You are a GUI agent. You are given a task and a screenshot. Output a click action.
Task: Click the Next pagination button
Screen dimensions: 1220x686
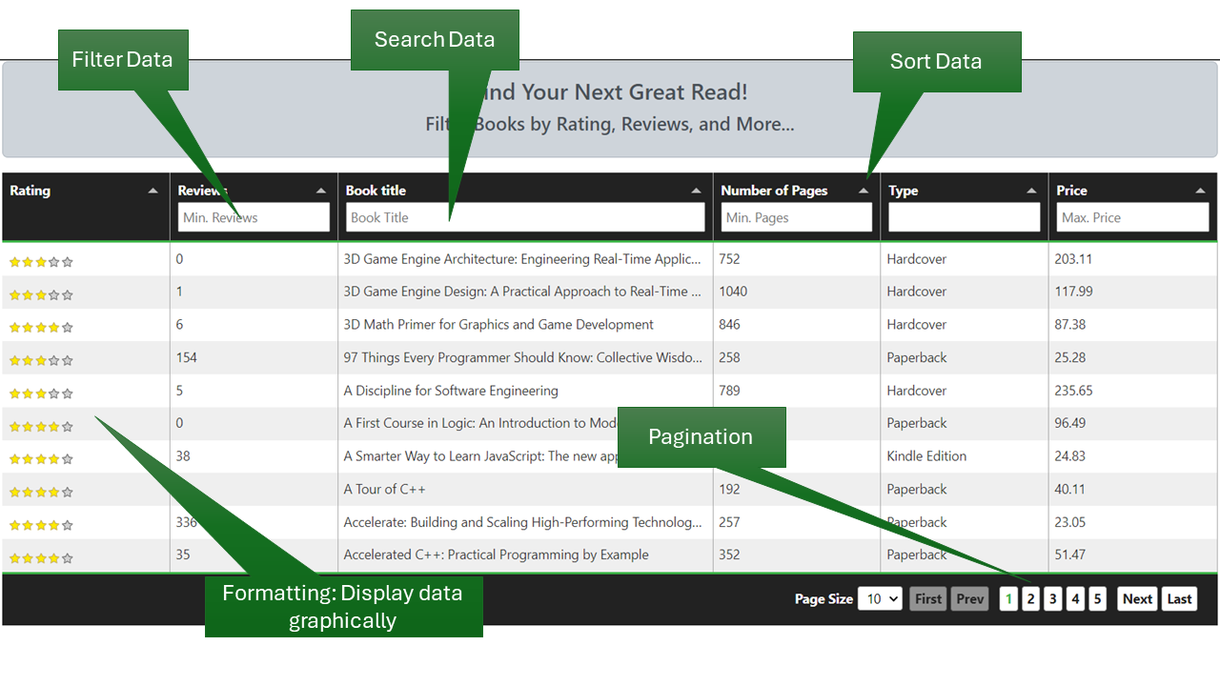point(1136,598)
